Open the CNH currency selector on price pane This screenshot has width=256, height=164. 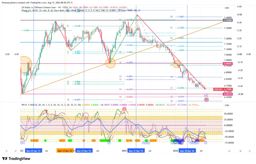[229, 8]
